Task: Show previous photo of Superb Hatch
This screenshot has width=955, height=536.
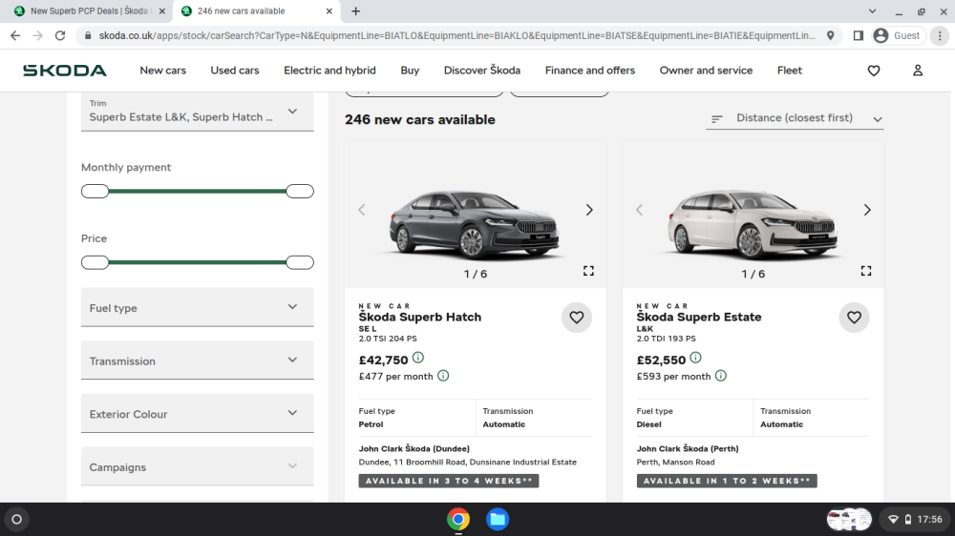Action: pyautogui.click(x=362, y=210)
